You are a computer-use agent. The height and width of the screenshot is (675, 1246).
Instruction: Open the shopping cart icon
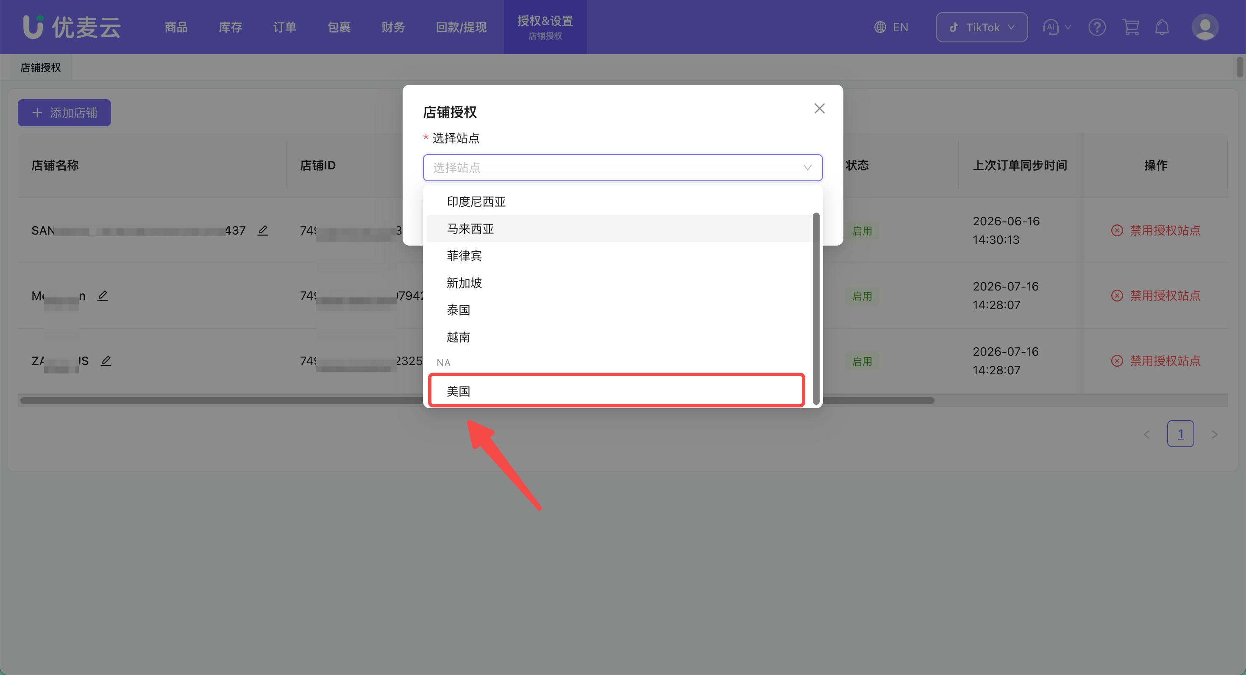pos(1130,27)
